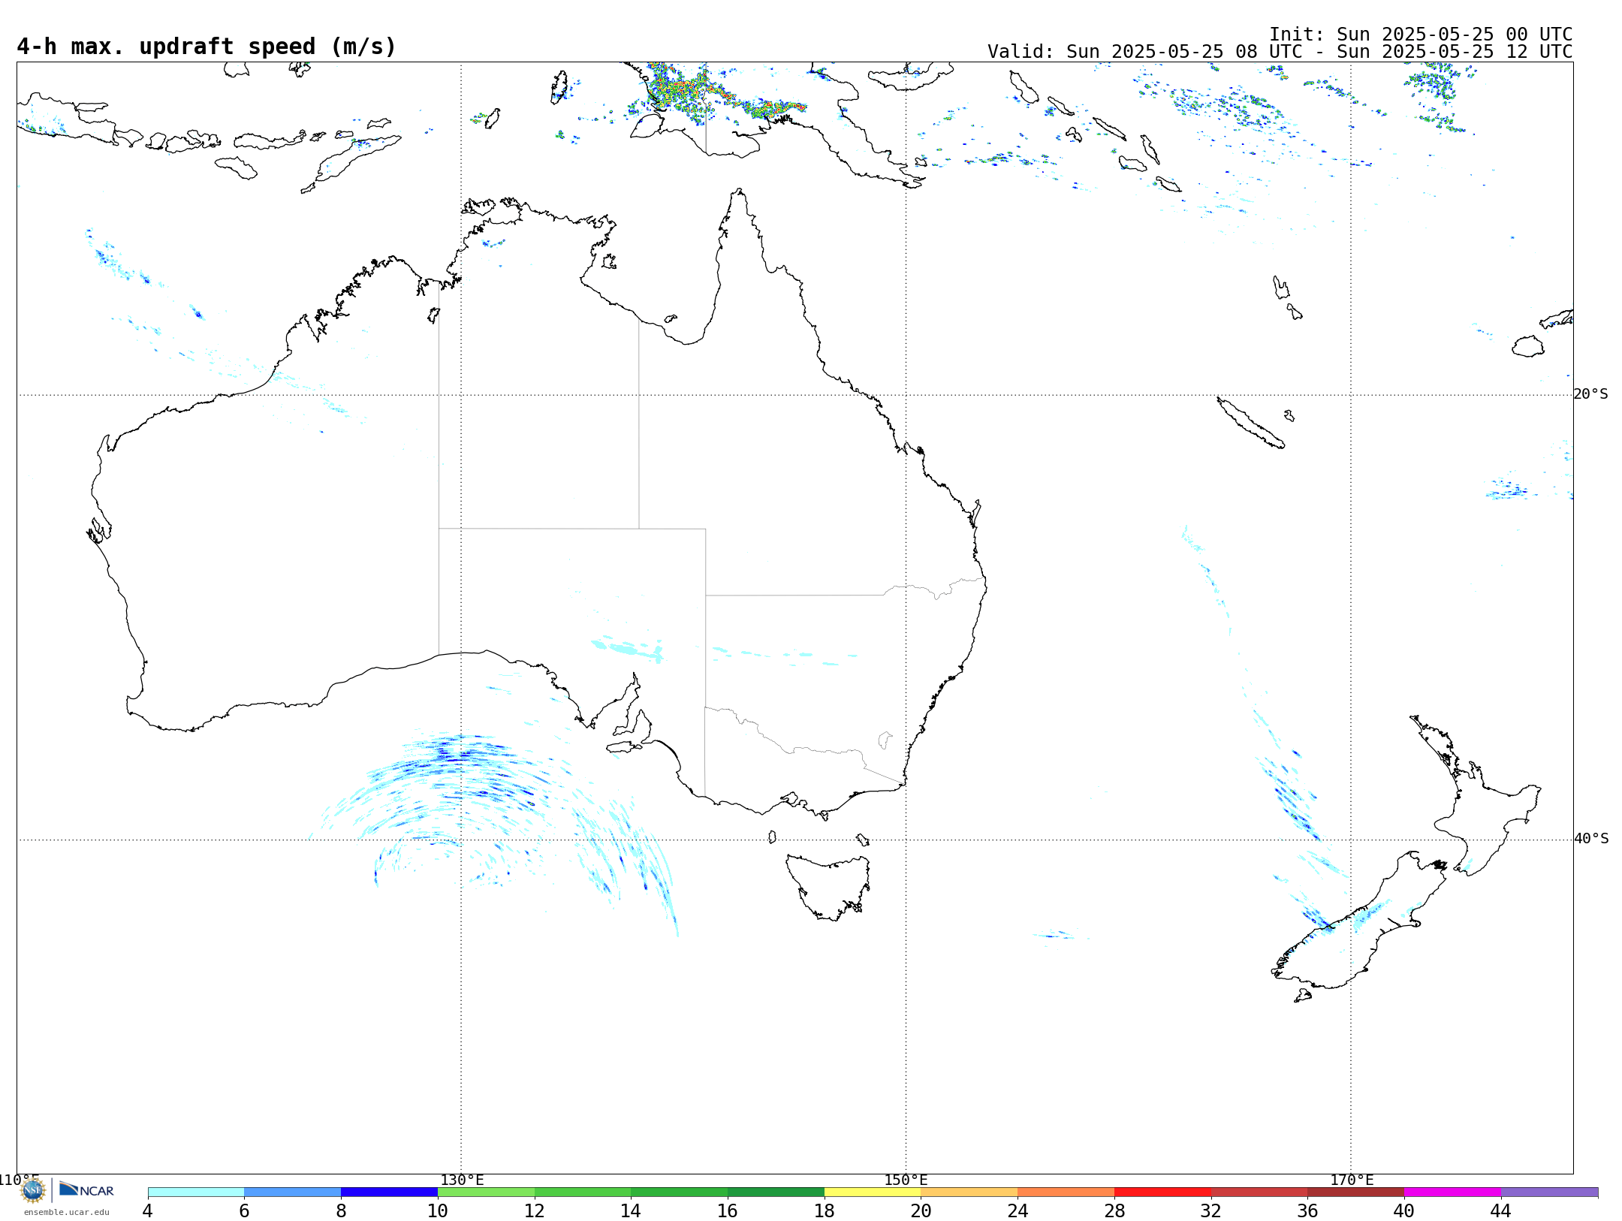Click colorbar tick label 14
This screenshot has width=1622, height=1221.
point(631,1211)
